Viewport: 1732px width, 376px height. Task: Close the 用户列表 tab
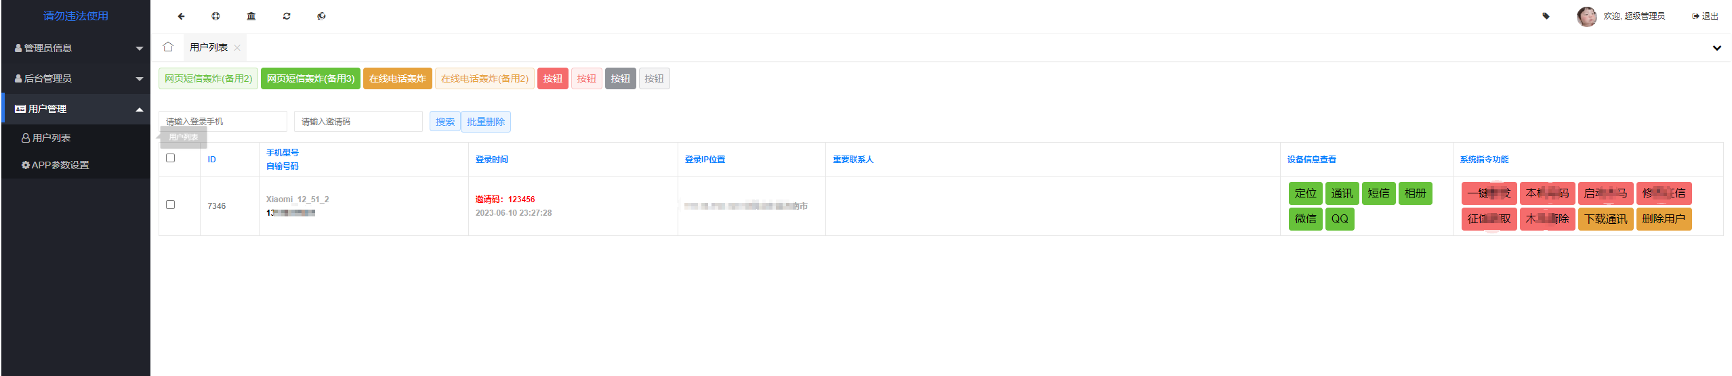click(237, 48)
